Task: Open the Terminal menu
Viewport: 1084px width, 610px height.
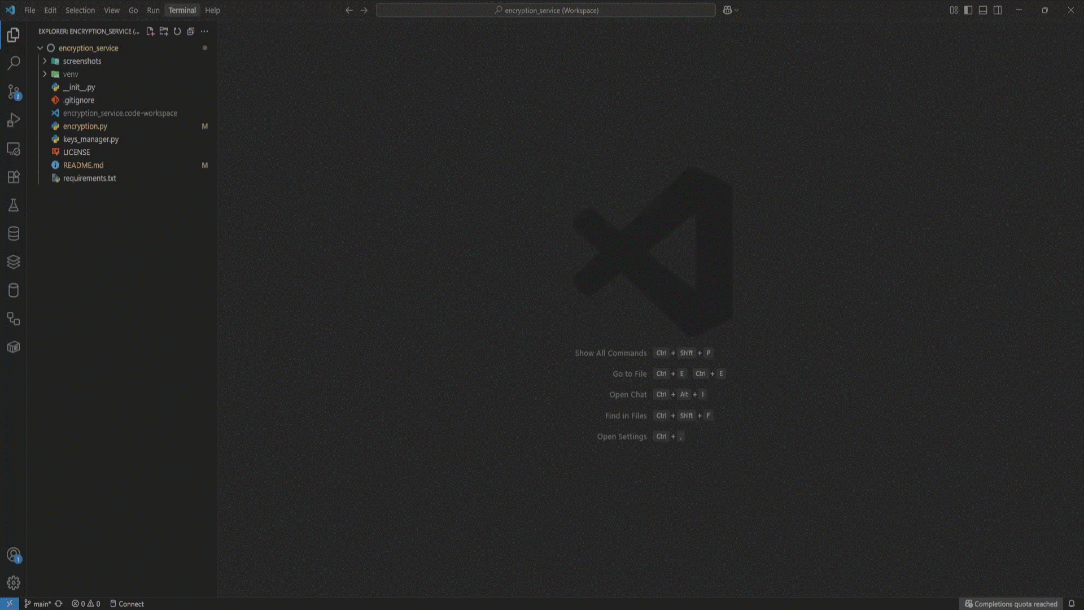Action: [x=182, y=10]
